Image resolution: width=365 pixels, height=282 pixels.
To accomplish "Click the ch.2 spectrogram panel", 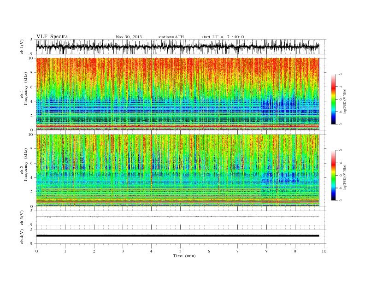I will coord(177,170).
